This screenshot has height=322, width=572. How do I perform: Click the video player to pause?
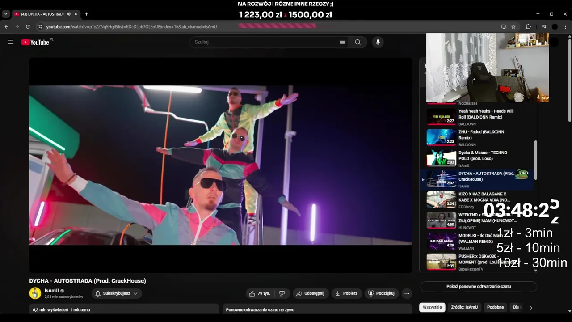[x=221, y=165]
